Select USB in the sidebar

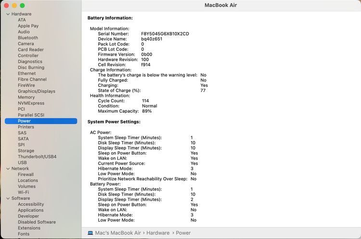[x=22, y=163]
